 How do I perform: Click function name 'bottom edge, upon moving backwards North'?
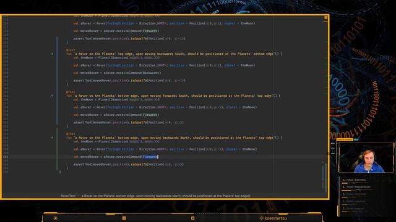[x=174, y=138]
